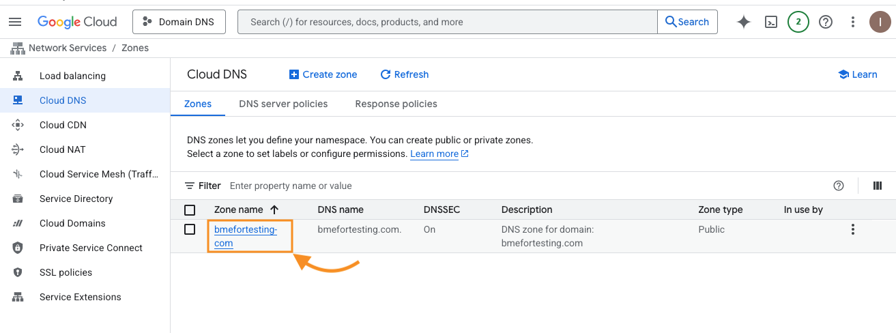Click the Network Services breadcrumb icon
Screen dimensions: 896x333
(17, 48)
